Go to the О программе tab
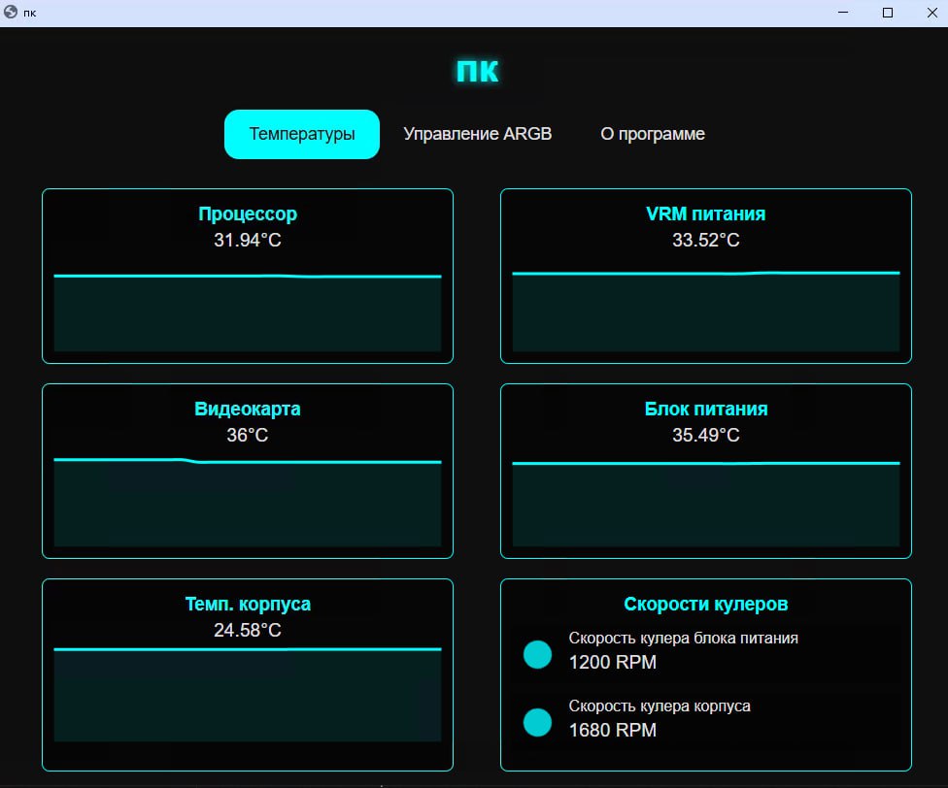948x788 pixels. [x=653, y=134]
